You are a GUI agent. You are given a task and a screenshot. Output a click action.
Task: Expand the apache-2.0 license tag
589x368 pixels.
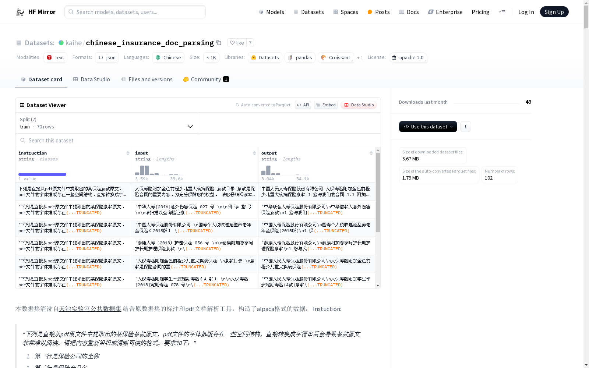click(408, 57)
